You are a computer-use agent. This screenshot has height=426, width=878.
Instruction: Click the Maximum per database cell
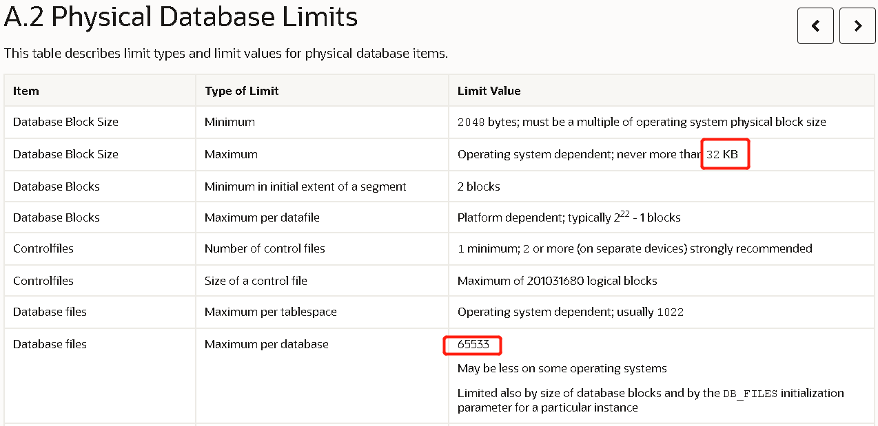(x=322, y=376)
